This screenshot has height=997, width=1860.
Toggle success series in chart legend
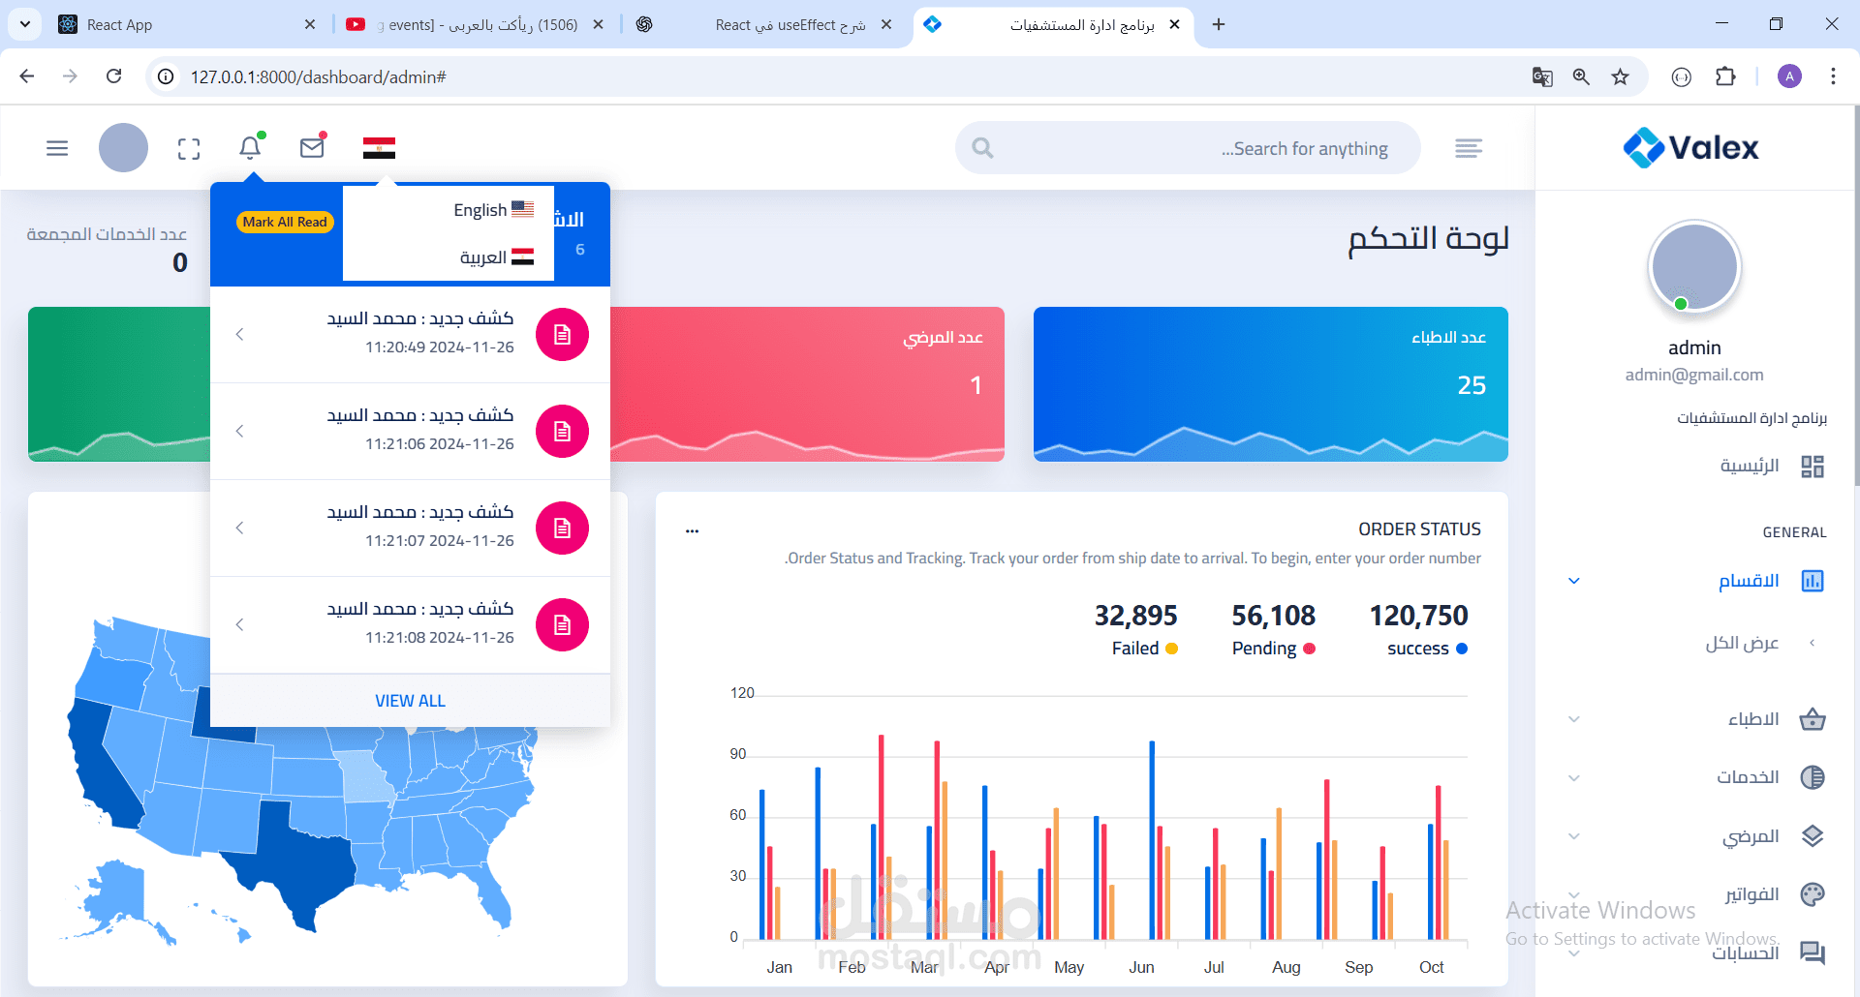pos(1427,649)
